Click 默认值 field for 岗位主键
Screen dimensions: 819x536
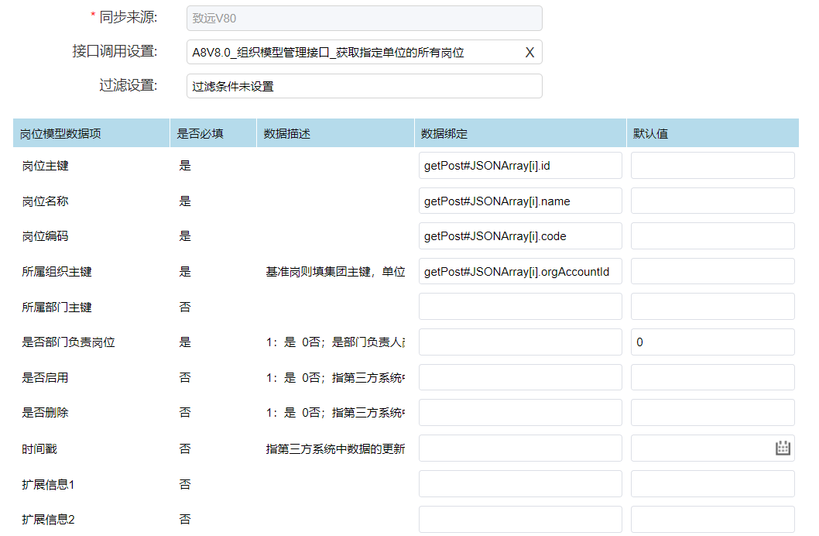[x=712, y=166]
